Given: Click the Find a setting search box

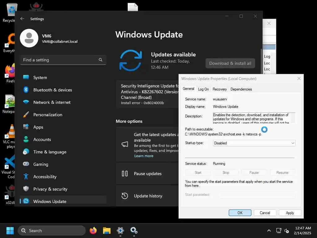Looking at the screenshot, I should pyautogui.click(x=63, y=60).
